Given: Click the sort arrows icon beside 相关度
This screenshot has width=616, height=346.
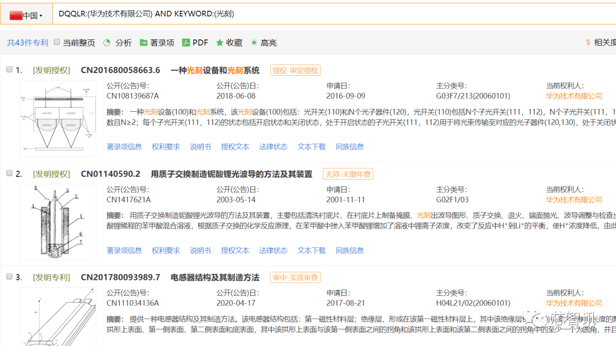Looking at the screenshot, I should coord(587,42).
